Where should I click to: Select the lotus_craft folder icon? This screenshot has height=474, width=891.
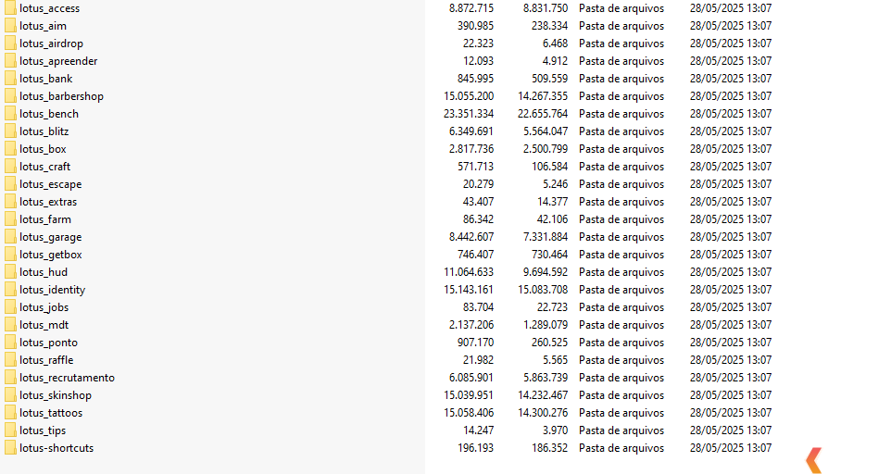[10, 167]
